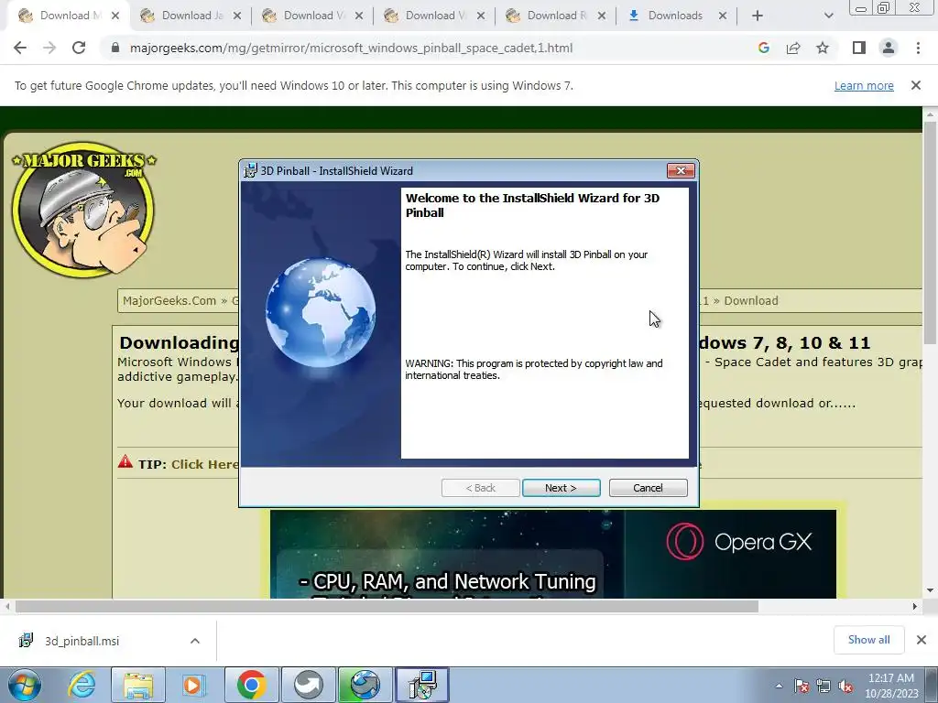Click Next in the InstallShield Wizard

point(562,488)
